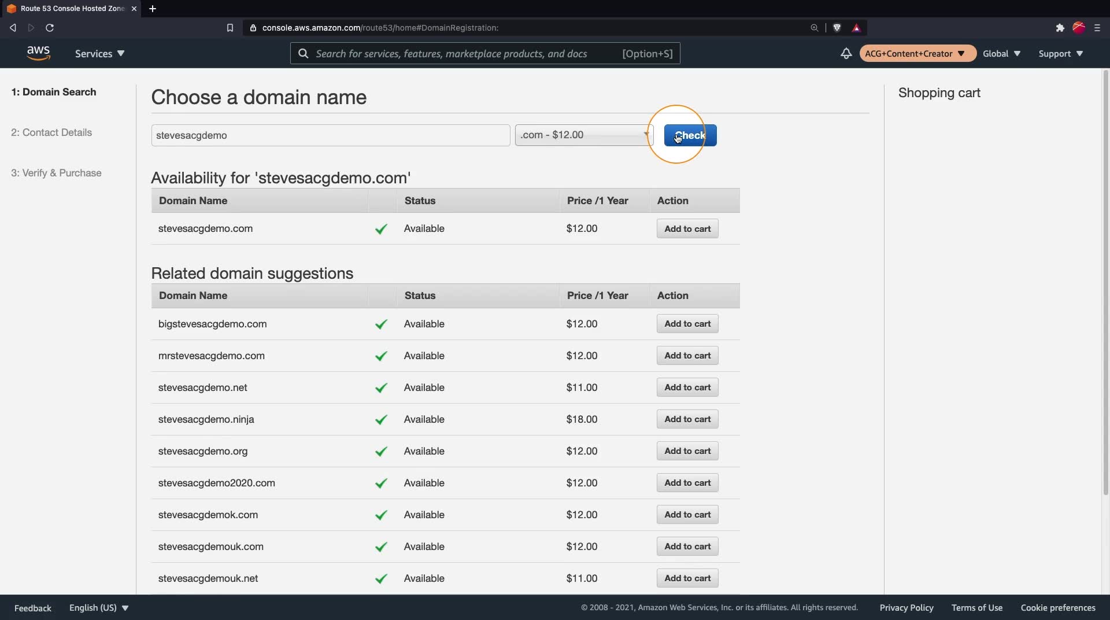Image resolution: width=1110 pixels, height=620 pixels.
Task: Open the browser hamburger menu
Action: coord(1097,28)
